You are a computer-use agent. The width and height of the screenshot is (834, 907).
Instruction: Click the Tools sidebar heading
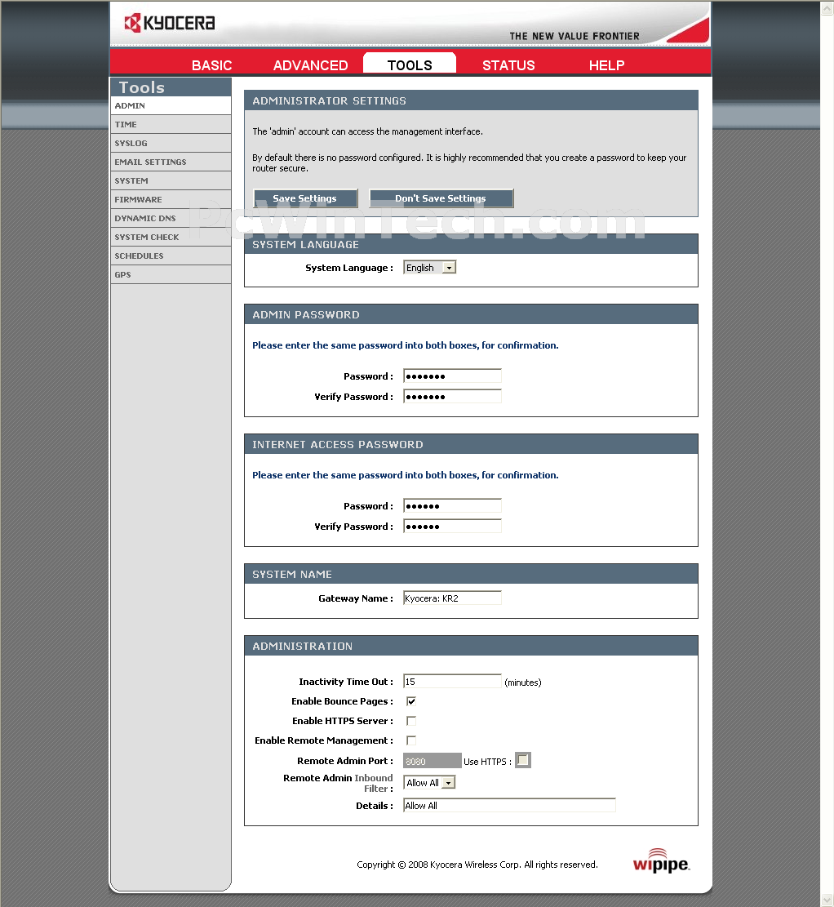coord(142,87)
